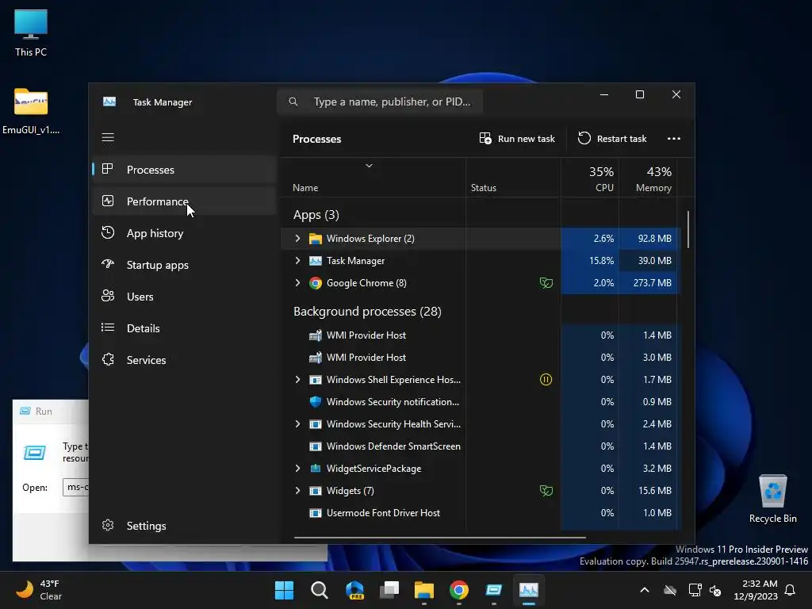Screen dimensions: 812x609
Task: Open the clock and date flyout
Action: pos(756,590)
